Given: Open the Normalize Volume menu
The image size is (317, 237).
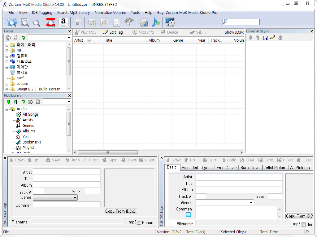Looking at the screenshot, I should (110, 12).
